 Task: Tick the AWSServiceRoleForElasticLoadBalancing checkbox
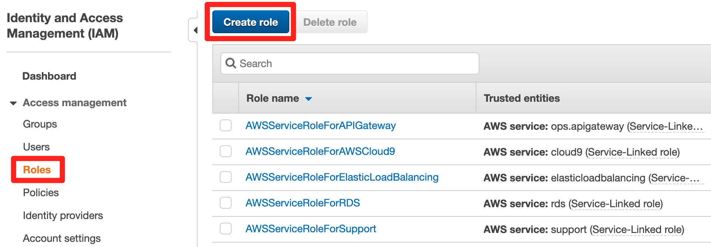click(x=226, y=177)
